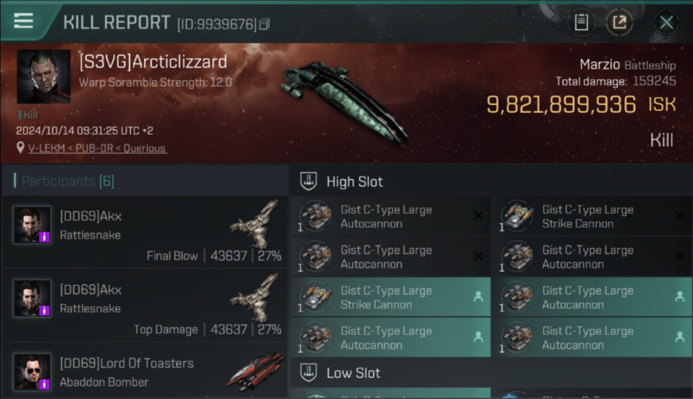
Task: Open Akx Final Blow participant entry
Action: [x=144, y=231]
